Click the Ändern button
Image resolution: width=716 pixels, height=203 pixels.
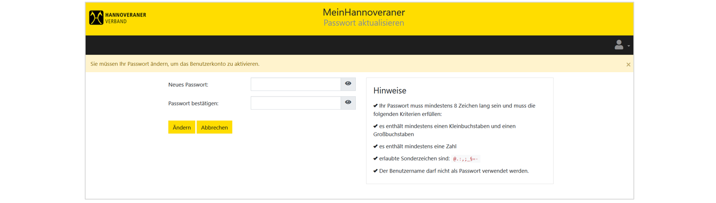tap(182, 127)
